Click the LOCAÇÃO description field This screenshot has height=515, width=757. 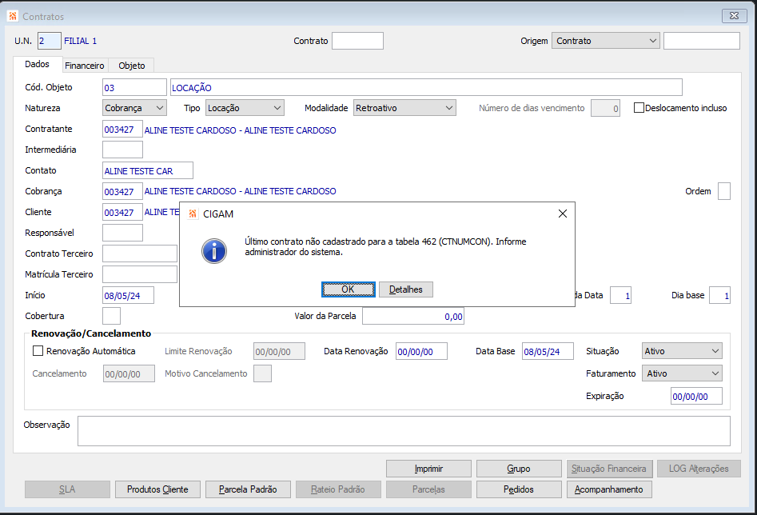click(x=426, y=87)
